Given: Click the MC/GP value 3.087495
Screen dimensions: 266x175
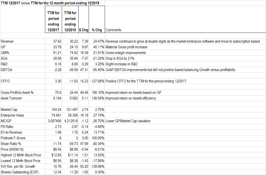Looking at the screenshot, I should coord(54,121).
